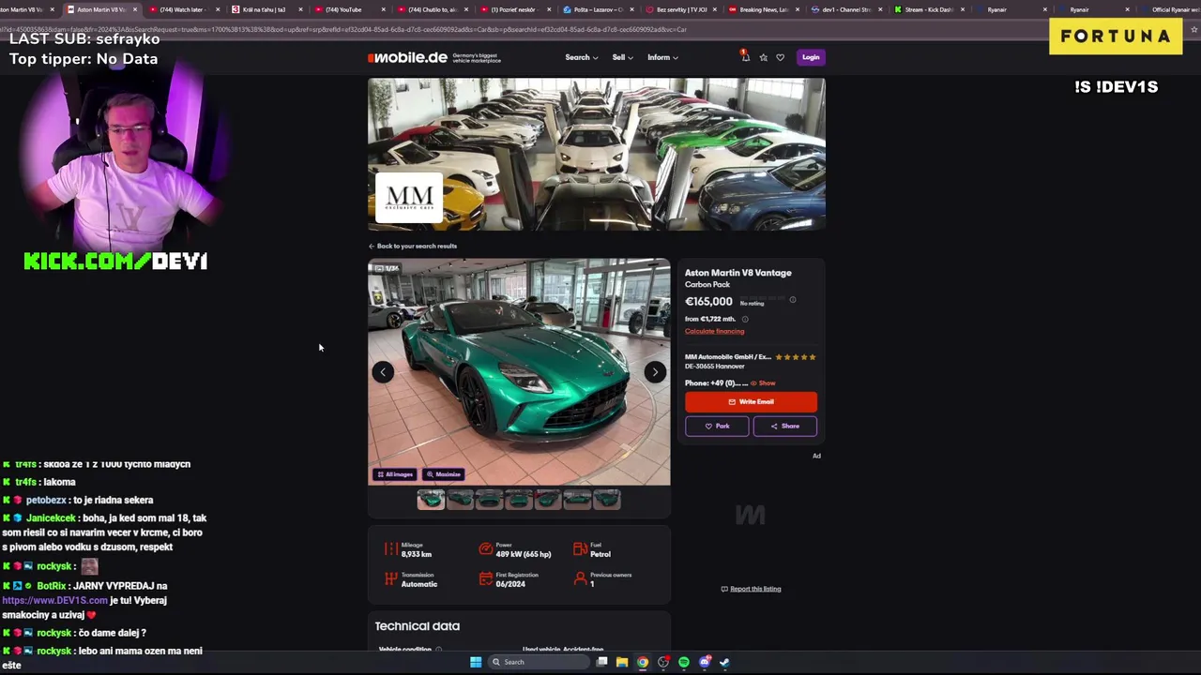1201x675 pixels.
Task: Click the €165,000 price text
Action: pyautogui.click(x=708, y=301)
